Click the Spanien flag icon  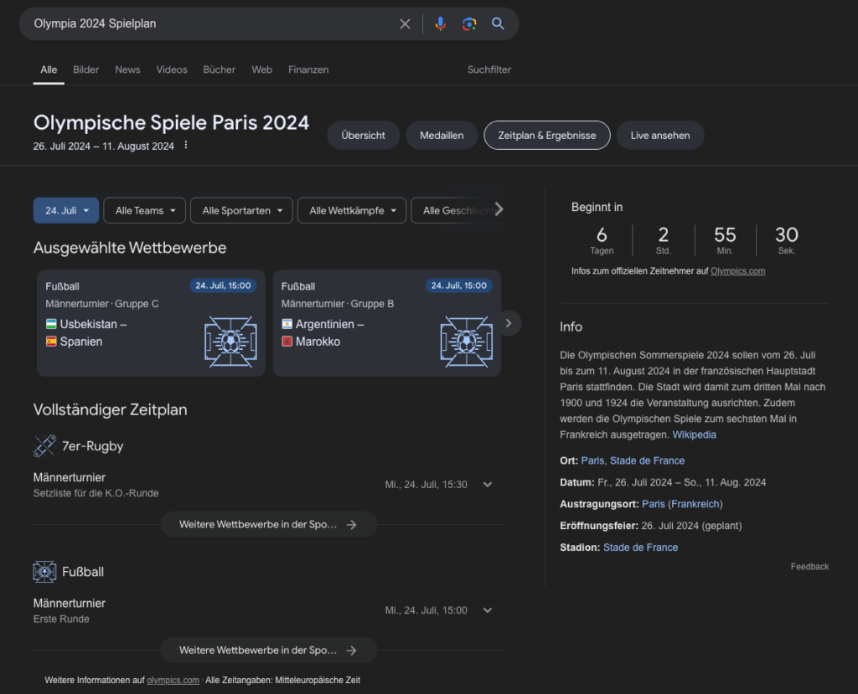(x=51, y=342)
